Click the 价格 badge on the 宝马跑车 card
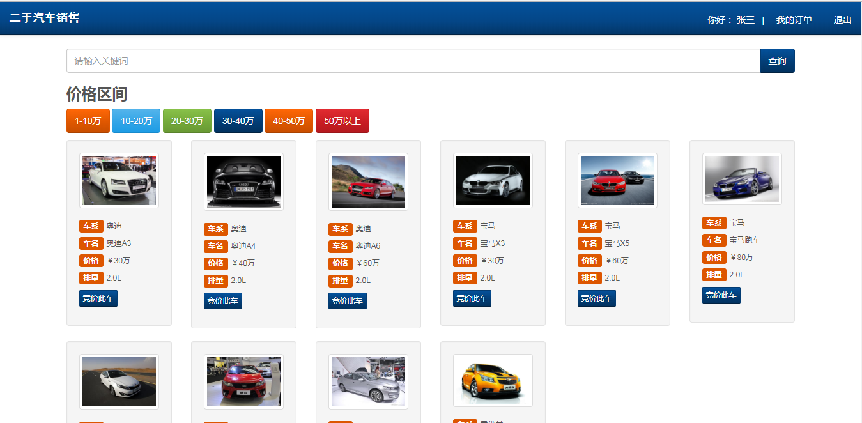862x423 pixels. pos(714,258)
